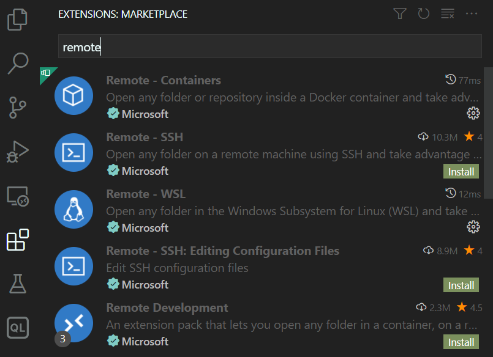This screenshot has height=357, width=493.
Task: Open Views and More Actions menu
Action: (x=471, y=13)
